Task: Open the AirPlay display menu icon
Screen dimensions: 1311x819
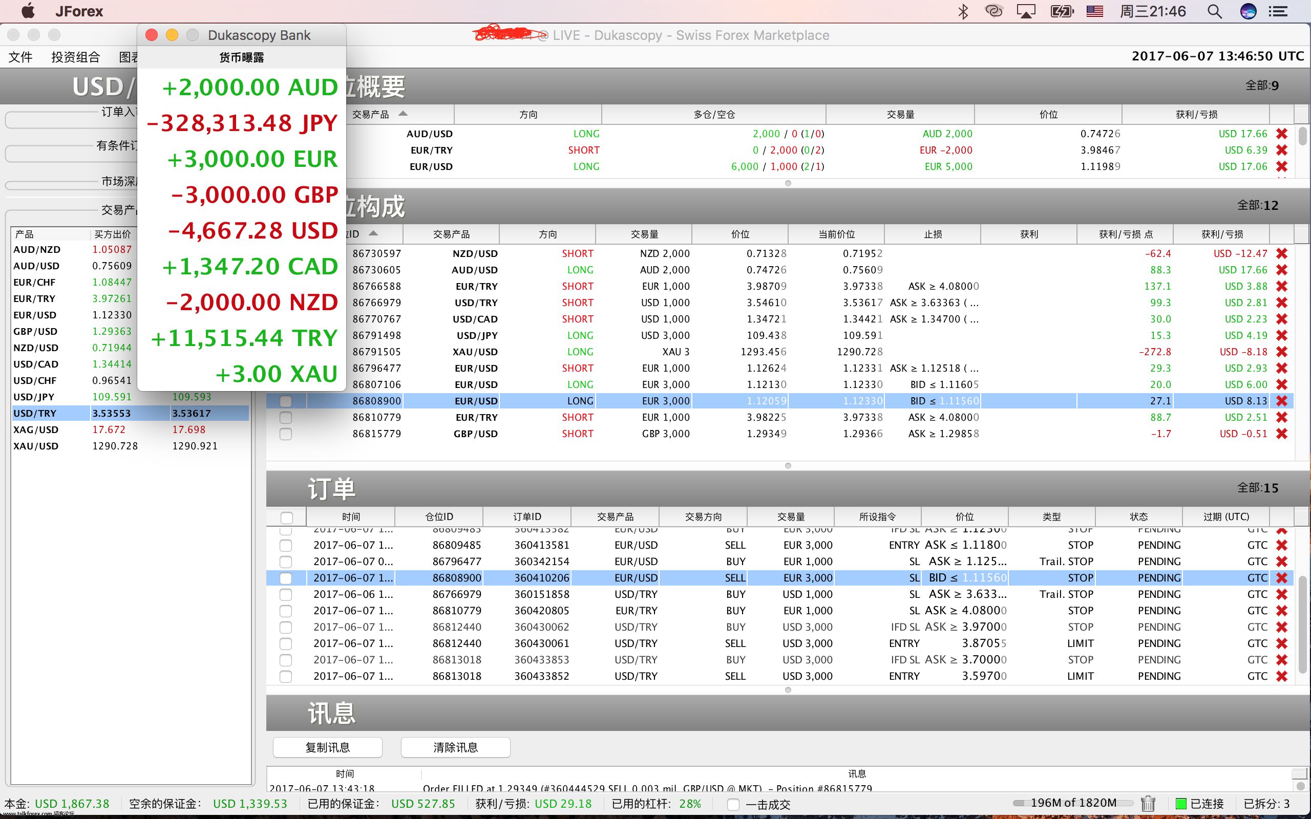Action: 1026,11
